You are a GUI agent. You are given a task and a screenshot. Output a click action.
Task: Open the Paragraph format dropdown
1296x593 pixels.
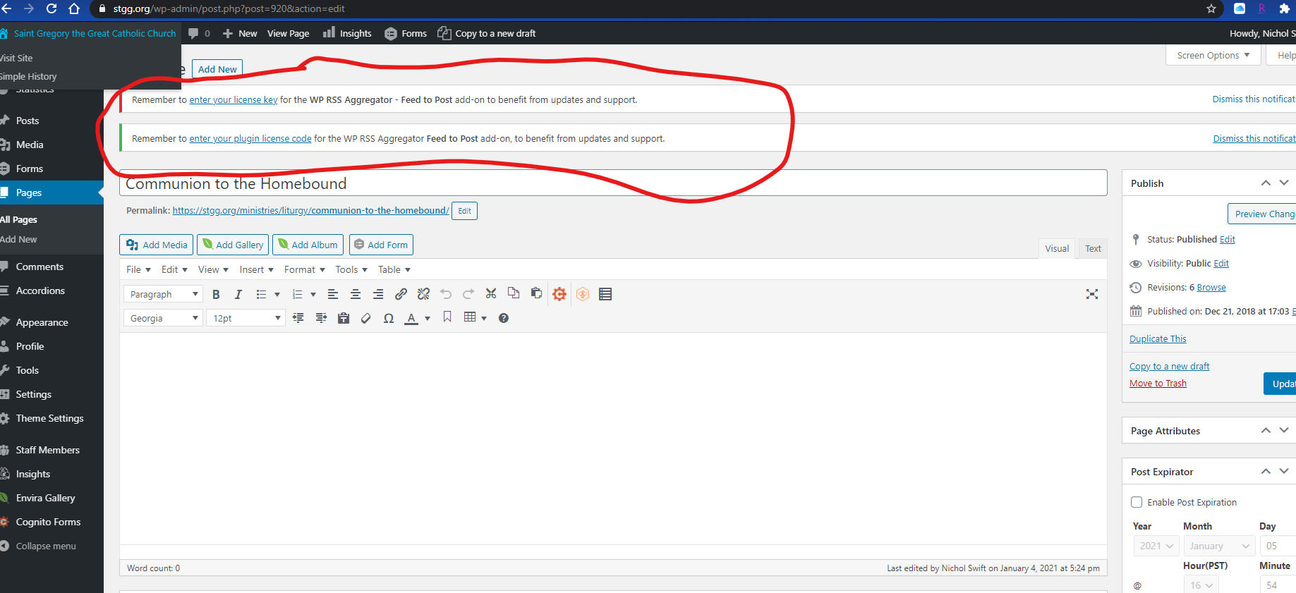point(163,295)
